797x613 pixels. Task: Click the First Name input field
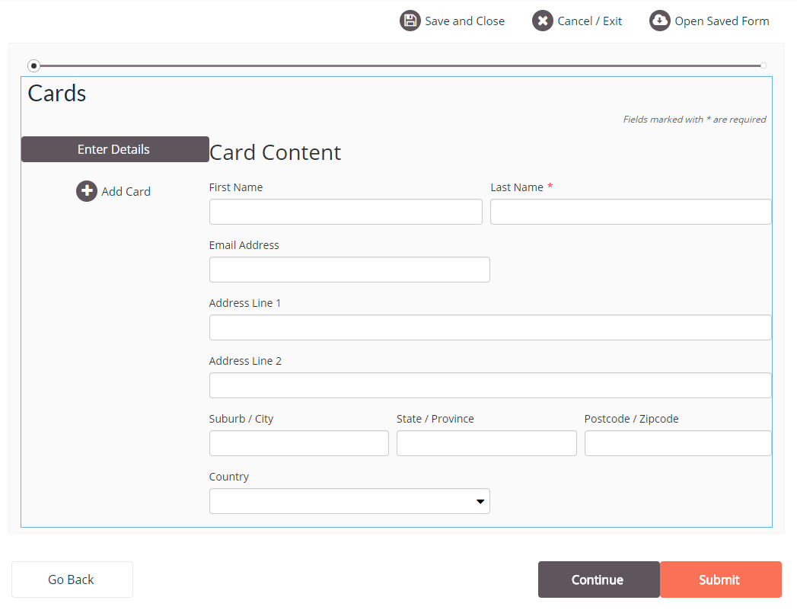pos(346,212)
